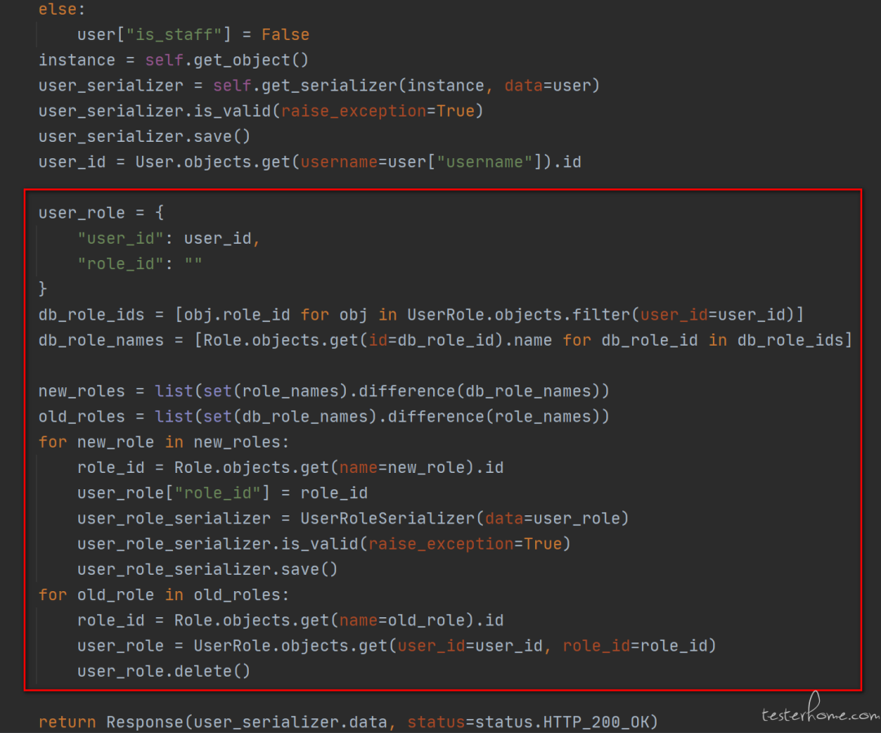Click the line 'for new_role in new_roles:'
The image size is (881, 733).
(163, 442)
